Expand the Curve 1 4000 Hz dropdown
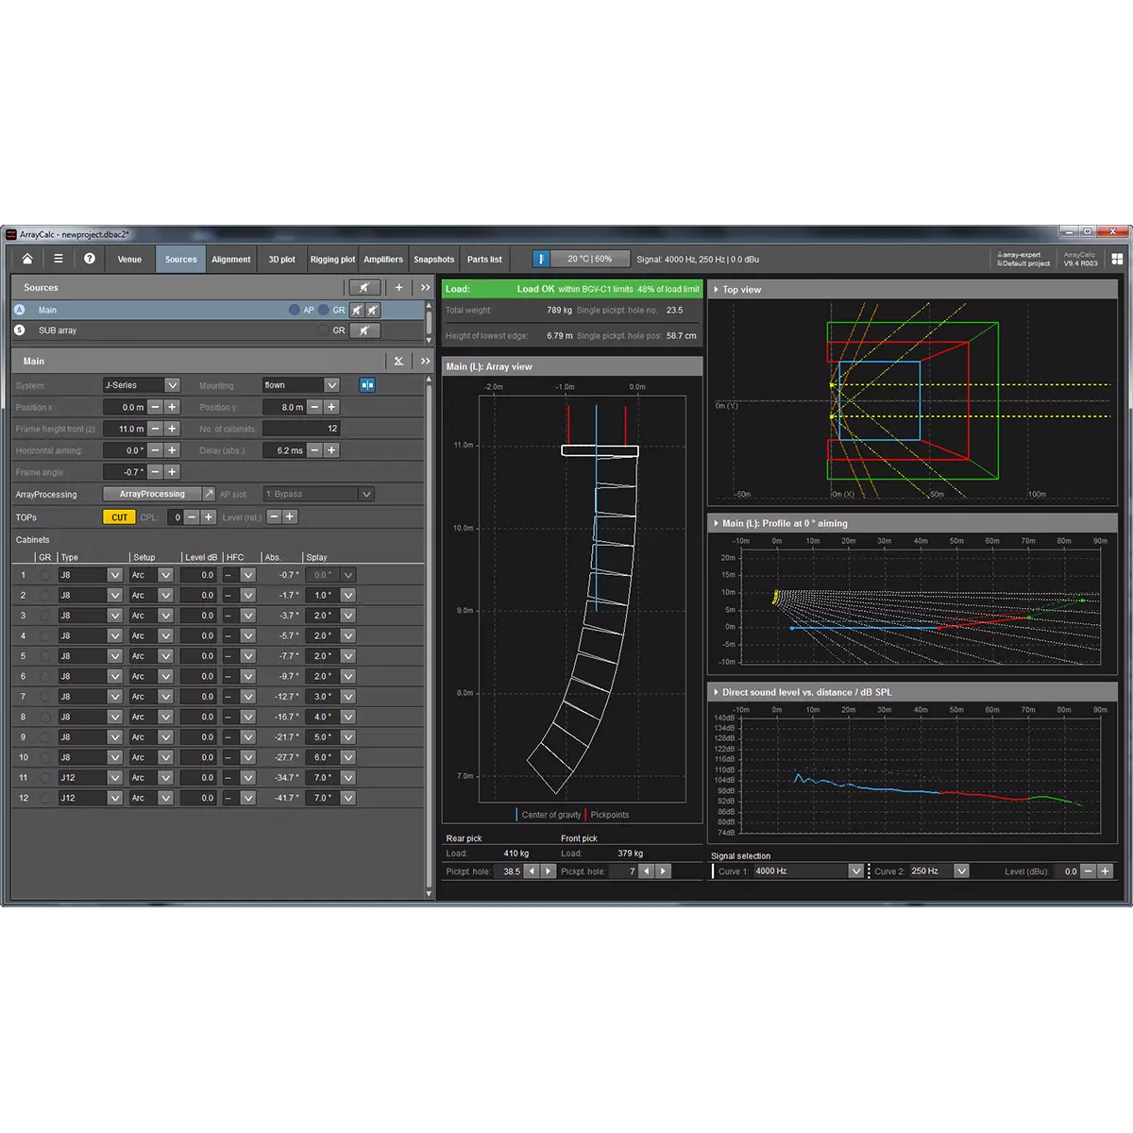 tap(855, 871)
